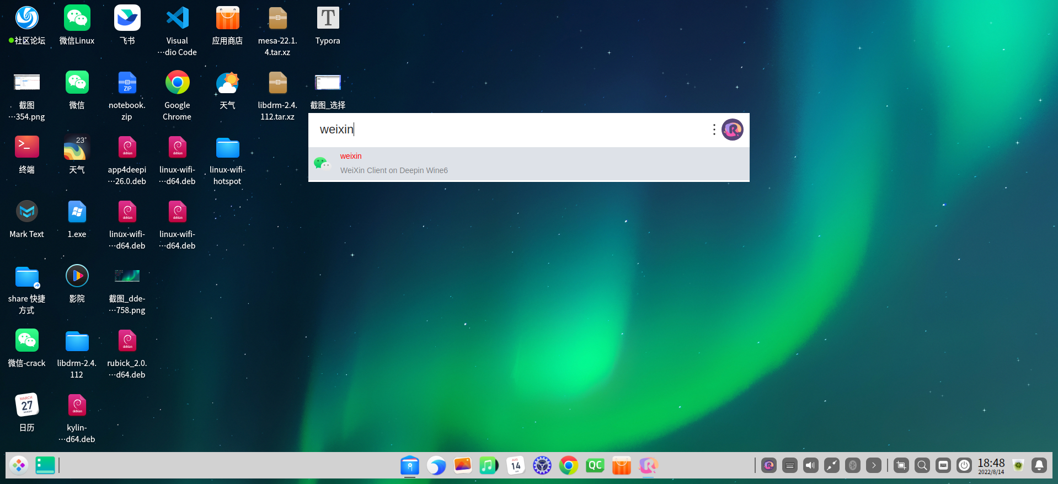Launch Qt Creator from the dock

[x=595, y=466]
